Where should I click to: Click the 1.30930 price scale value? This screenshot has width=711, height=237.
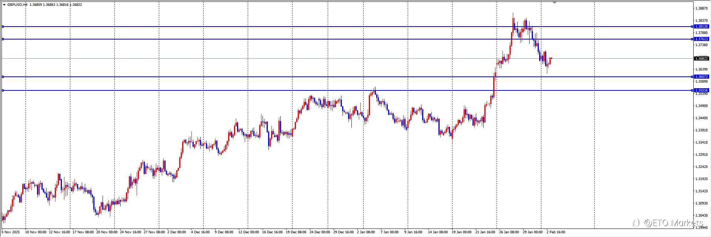coord(702,203)
